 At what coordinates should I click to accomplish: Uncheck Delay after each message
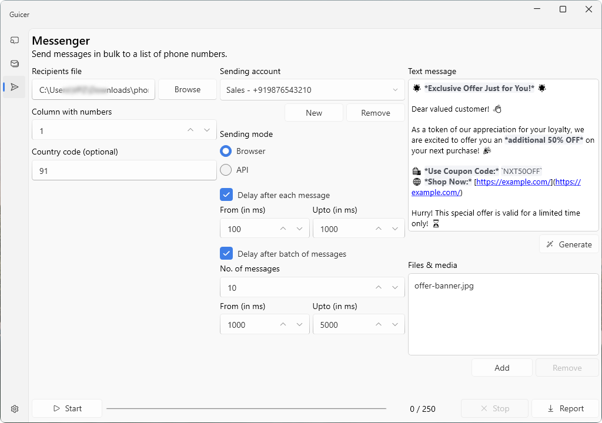(x=226, y=195)
